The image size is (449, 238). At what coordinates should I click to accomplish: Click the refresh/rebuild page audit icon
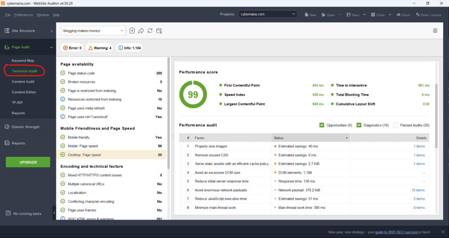tap(150, 31)
